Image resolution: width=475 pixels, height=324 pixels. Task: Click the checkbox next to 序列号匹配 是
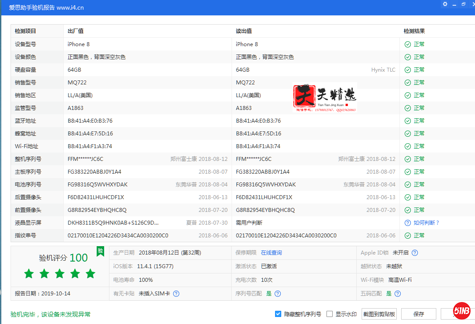[x=278, y=293]
